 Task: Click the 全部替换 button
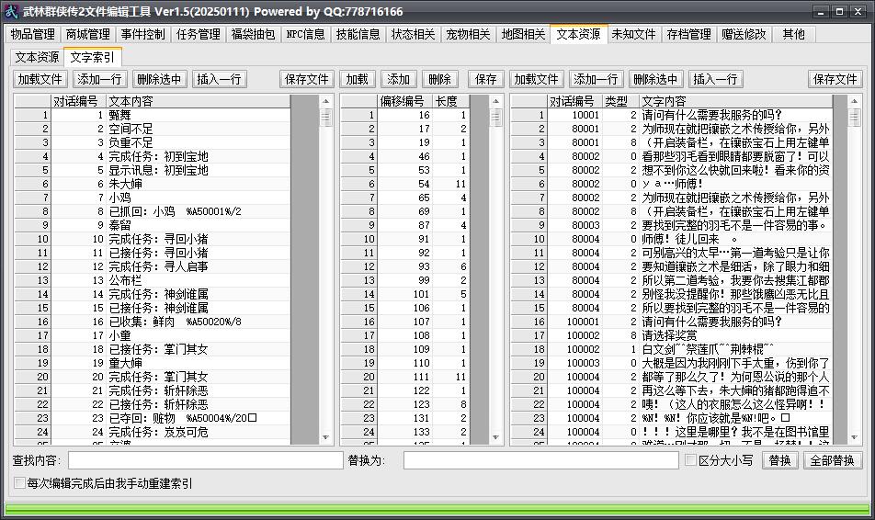832,460
